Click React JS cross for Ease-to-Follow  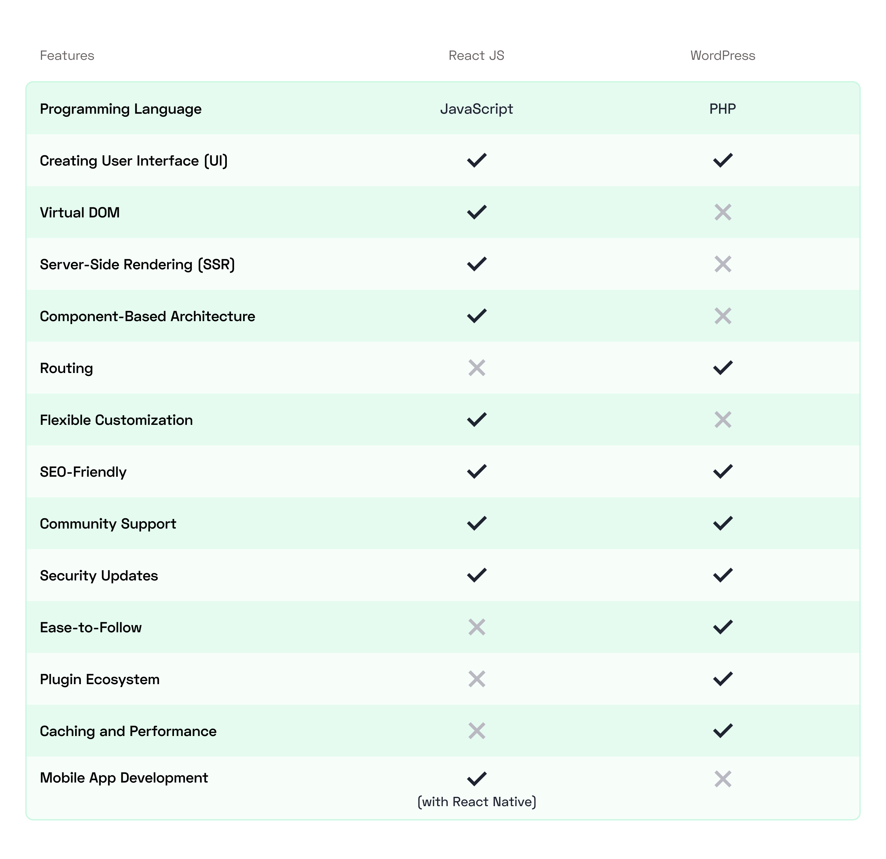coord(477,627)
